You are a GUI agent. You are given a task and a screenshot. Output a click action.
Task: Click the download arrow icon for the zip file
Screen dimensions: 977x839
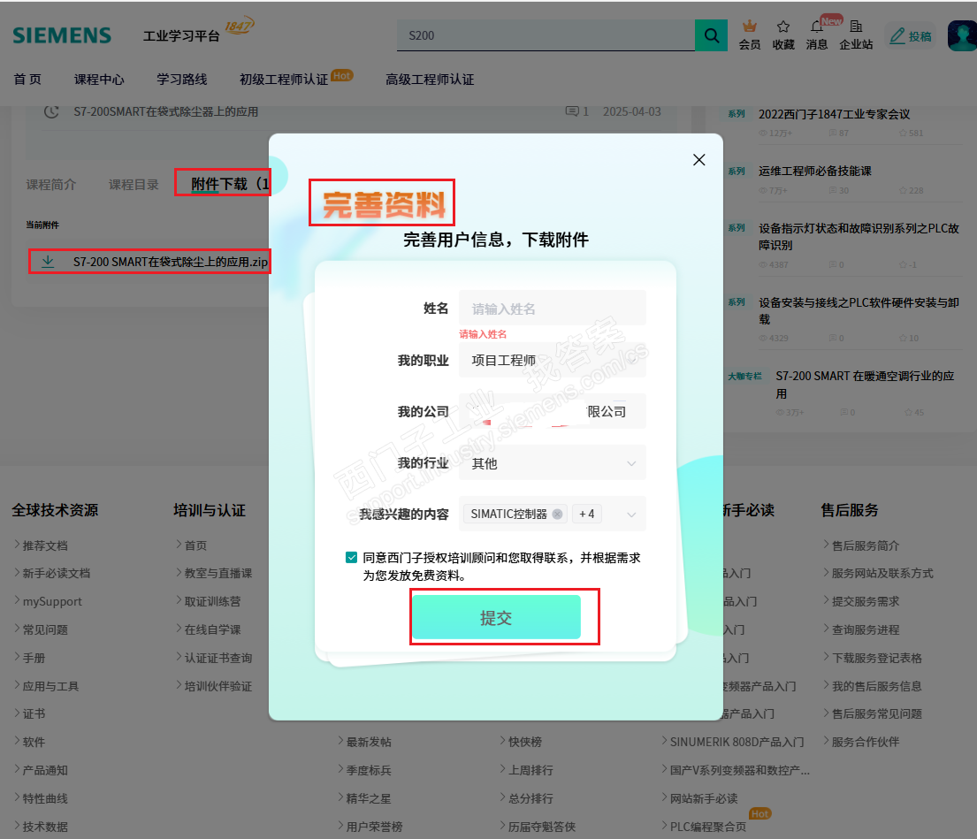pos(48,262)
